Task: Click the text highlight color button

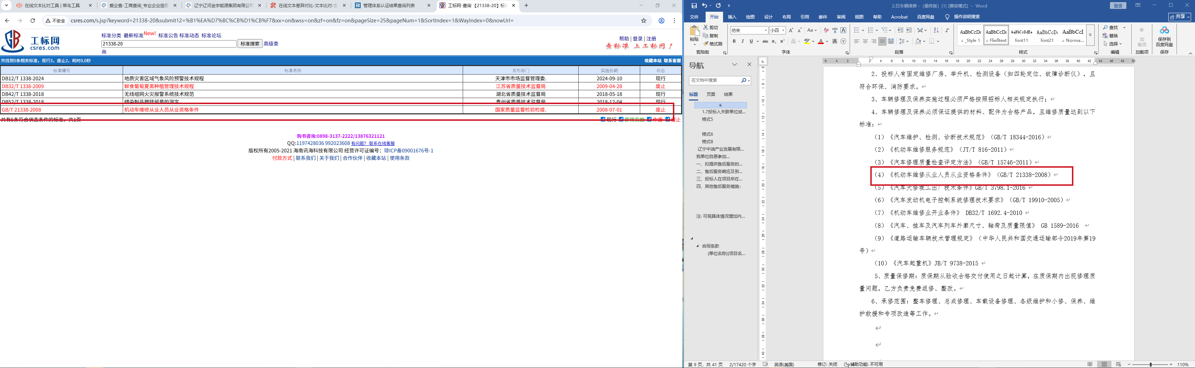Action: point(807,41)
